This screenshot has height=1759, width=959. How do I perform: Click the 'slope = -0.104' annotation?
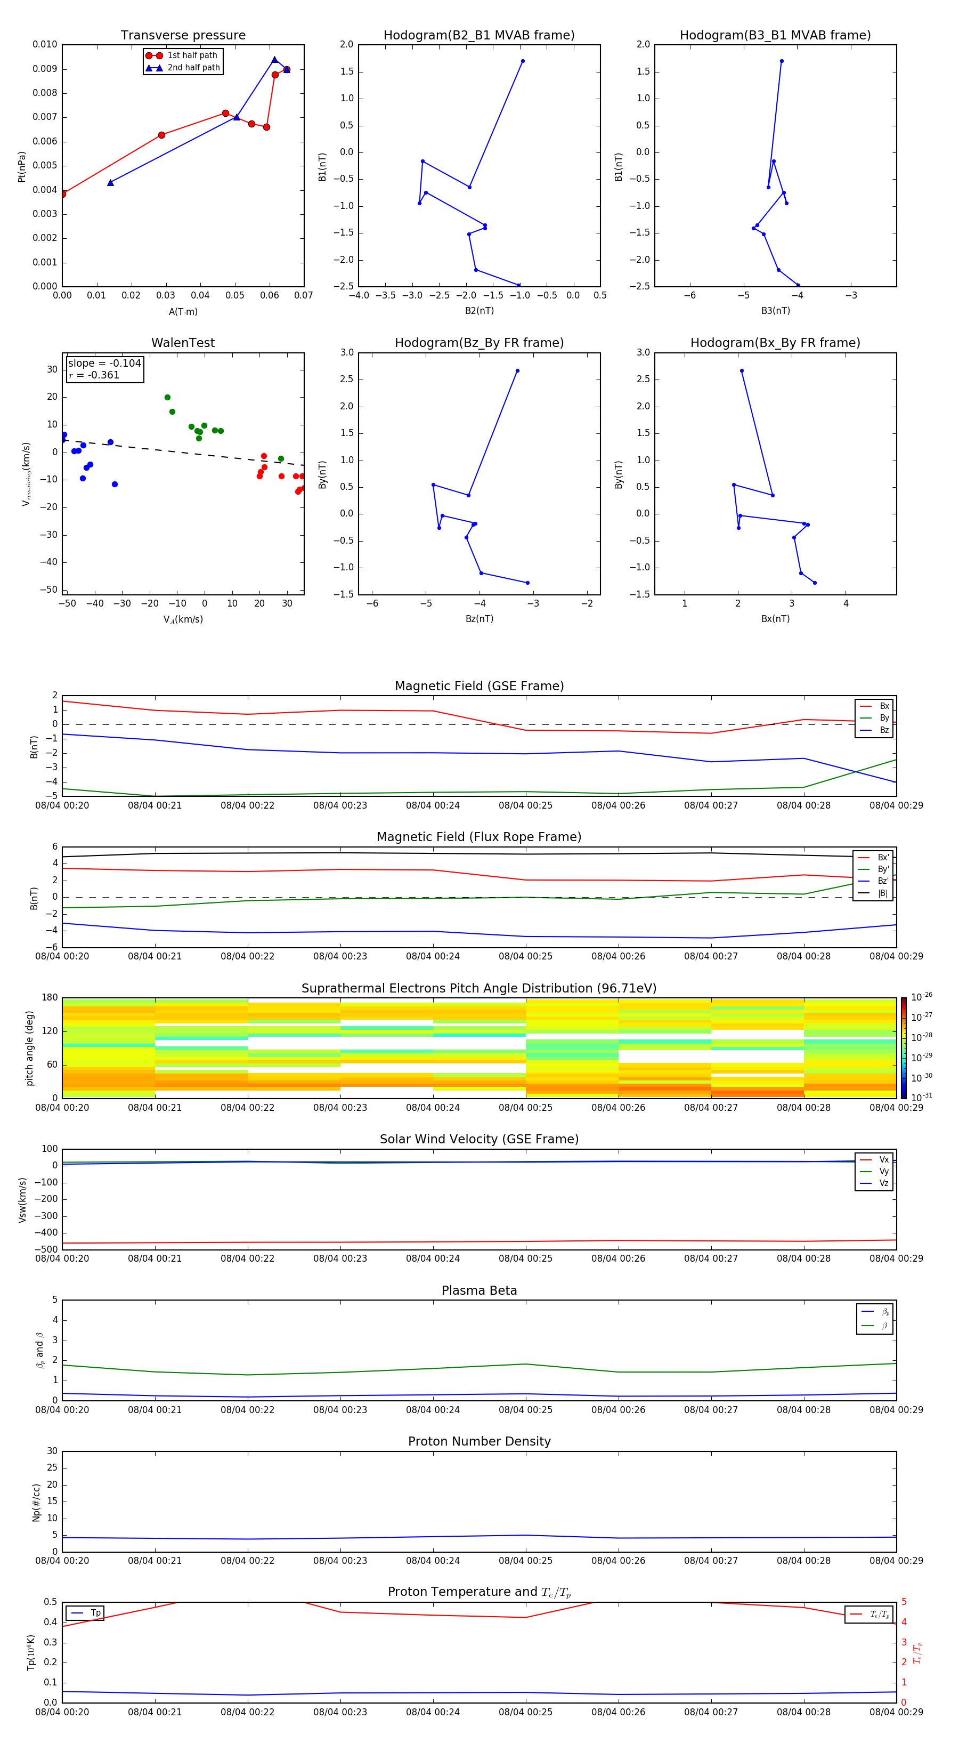(x=104, y=364)
